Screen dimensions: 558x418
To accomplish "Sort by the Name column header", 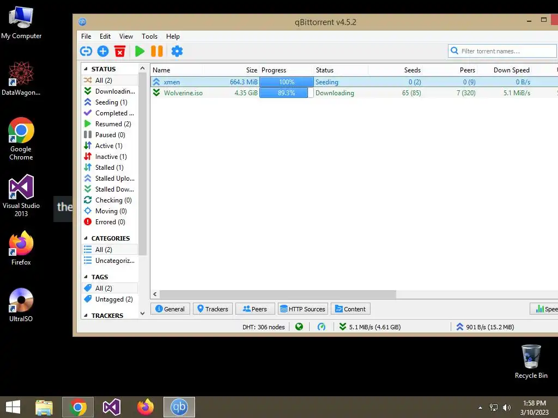I will click(177, 70).
